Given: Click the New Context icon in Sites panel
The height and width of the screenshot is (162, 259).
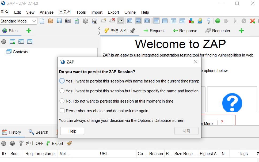Looking at the screenshot, I should click(x=12, y=42).
